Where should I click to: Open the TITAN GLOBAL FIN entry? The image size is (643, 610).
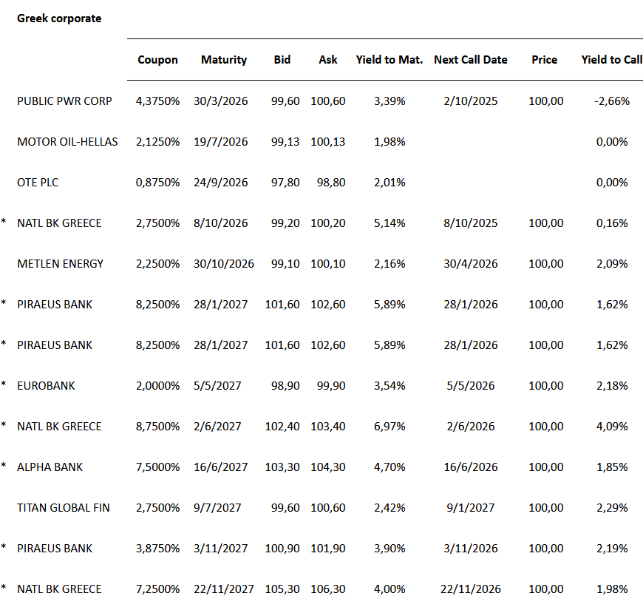click(64, 507)
